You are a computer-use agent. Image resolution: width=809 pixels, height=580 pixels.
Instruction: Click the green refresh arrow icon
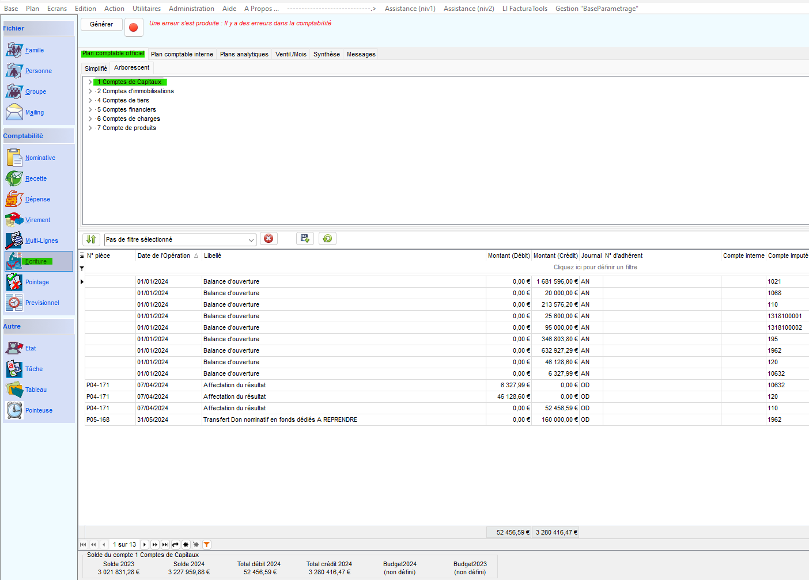click(x=327, y=239)
